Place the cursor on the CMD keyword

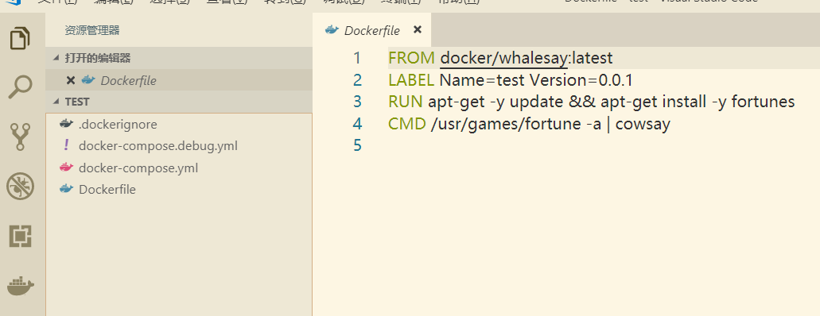[407, 124]
